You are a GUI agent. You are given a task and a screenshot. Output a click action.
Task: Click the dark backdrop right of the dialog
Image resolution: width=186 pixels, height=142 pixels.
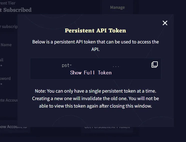point(180,71)
